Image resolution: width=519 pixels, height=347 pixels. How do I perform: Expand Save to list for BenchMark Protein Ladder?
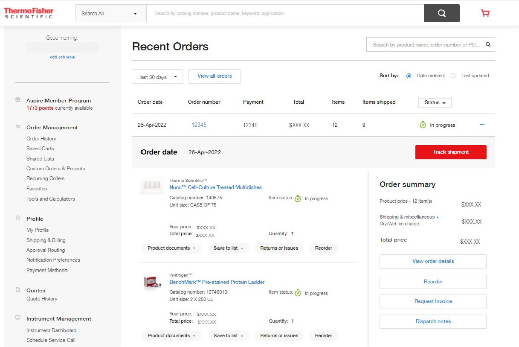point(229,335)
